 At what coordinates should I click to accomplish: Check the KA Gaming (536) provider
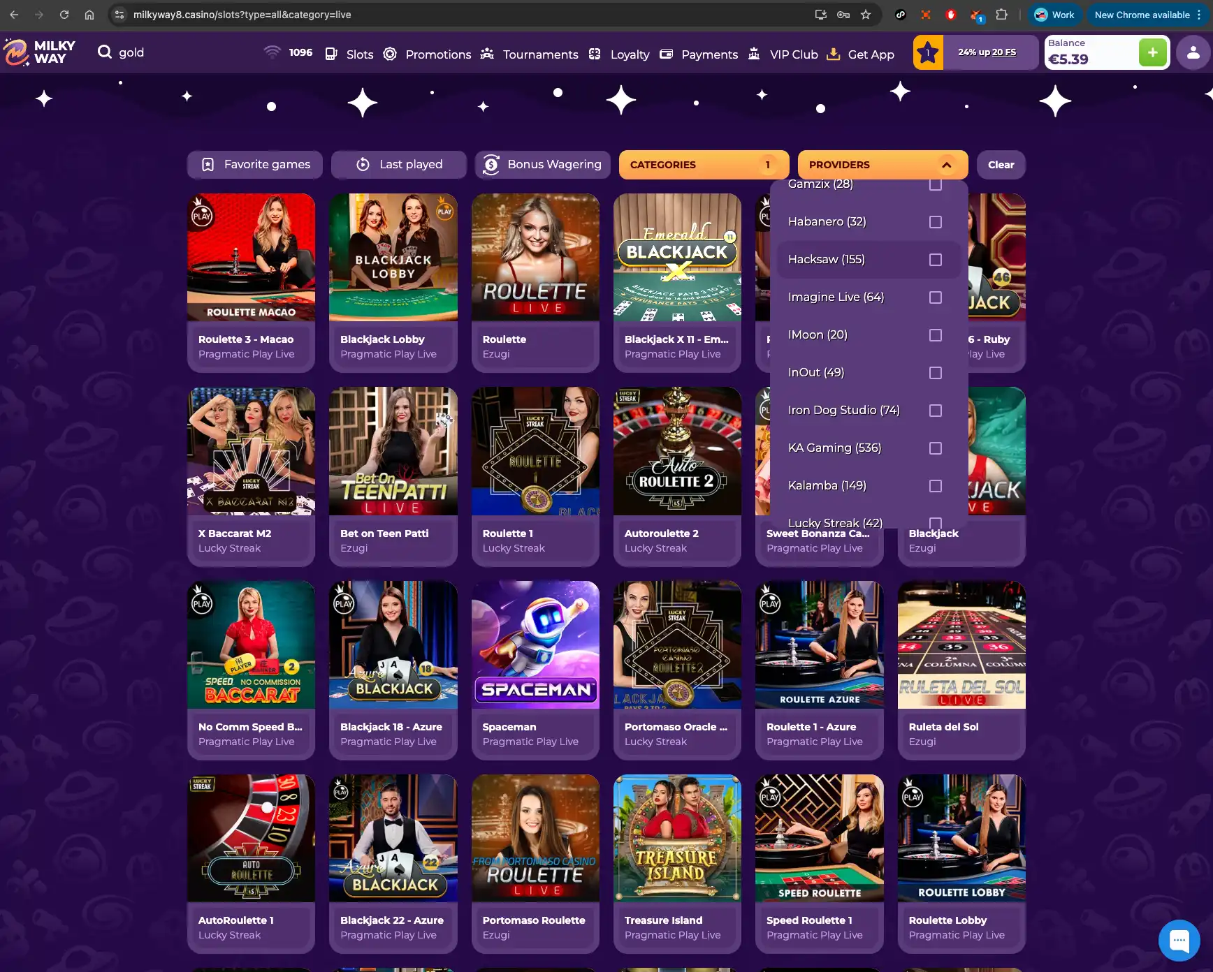point(936,448)
